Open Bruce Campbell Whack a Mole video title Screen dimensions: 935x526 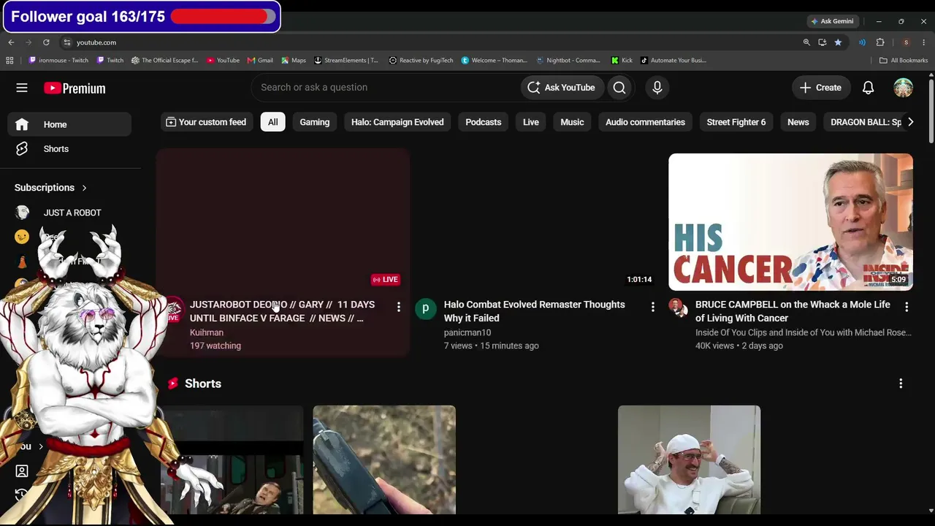pyautogui.click(x=793, y=311)
